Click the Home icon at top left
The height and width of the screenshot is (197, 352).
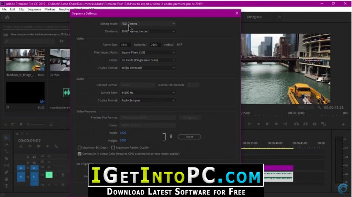pyautogui.click(x=7, y=17)
